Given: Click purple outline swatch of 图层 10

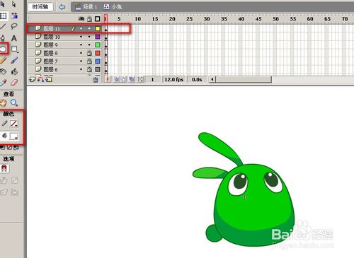Looking at the screenshot, I should [98, 37].
